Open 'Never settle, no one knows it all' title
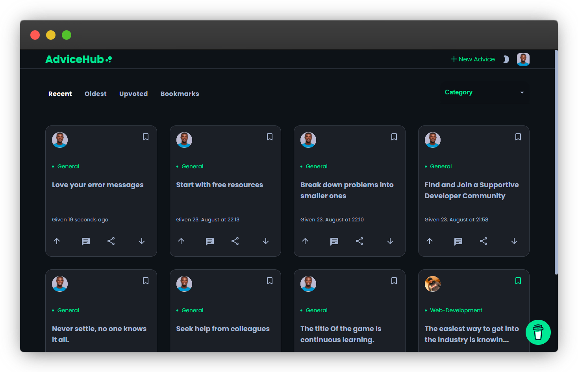Image resolution: width=578 pixels, height=372 pixels. coord(99,334)
